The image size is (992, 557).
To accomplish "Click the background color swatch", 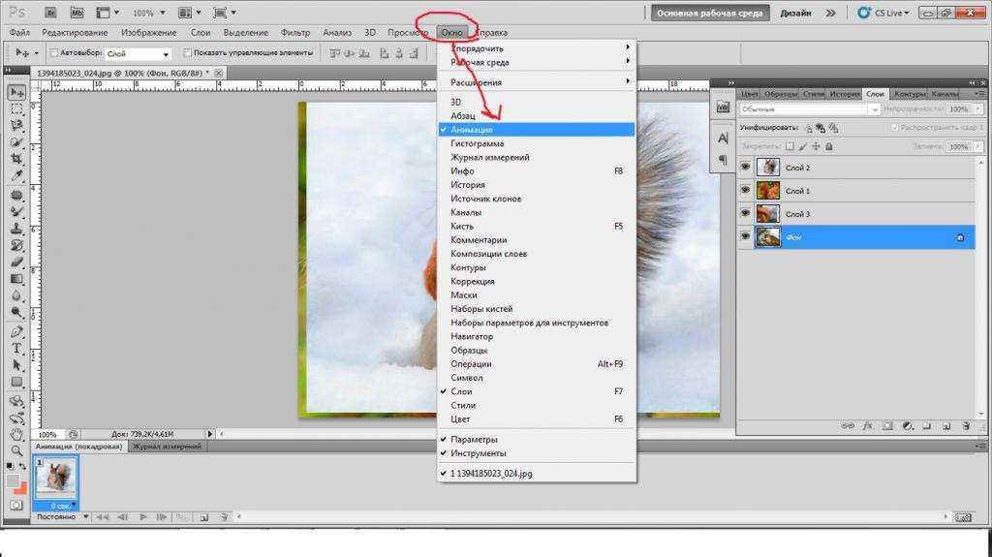I will coord(21,488).
